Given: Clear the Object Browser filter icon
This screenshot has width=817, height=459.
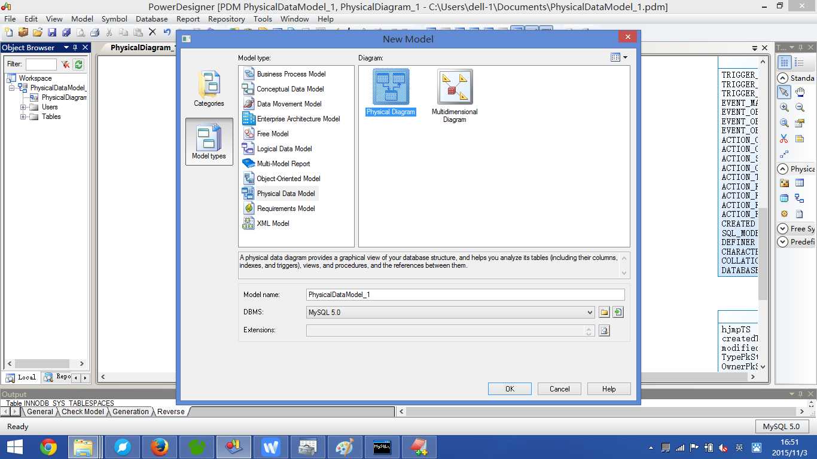Looking at the screenshot, I should 66,64.
